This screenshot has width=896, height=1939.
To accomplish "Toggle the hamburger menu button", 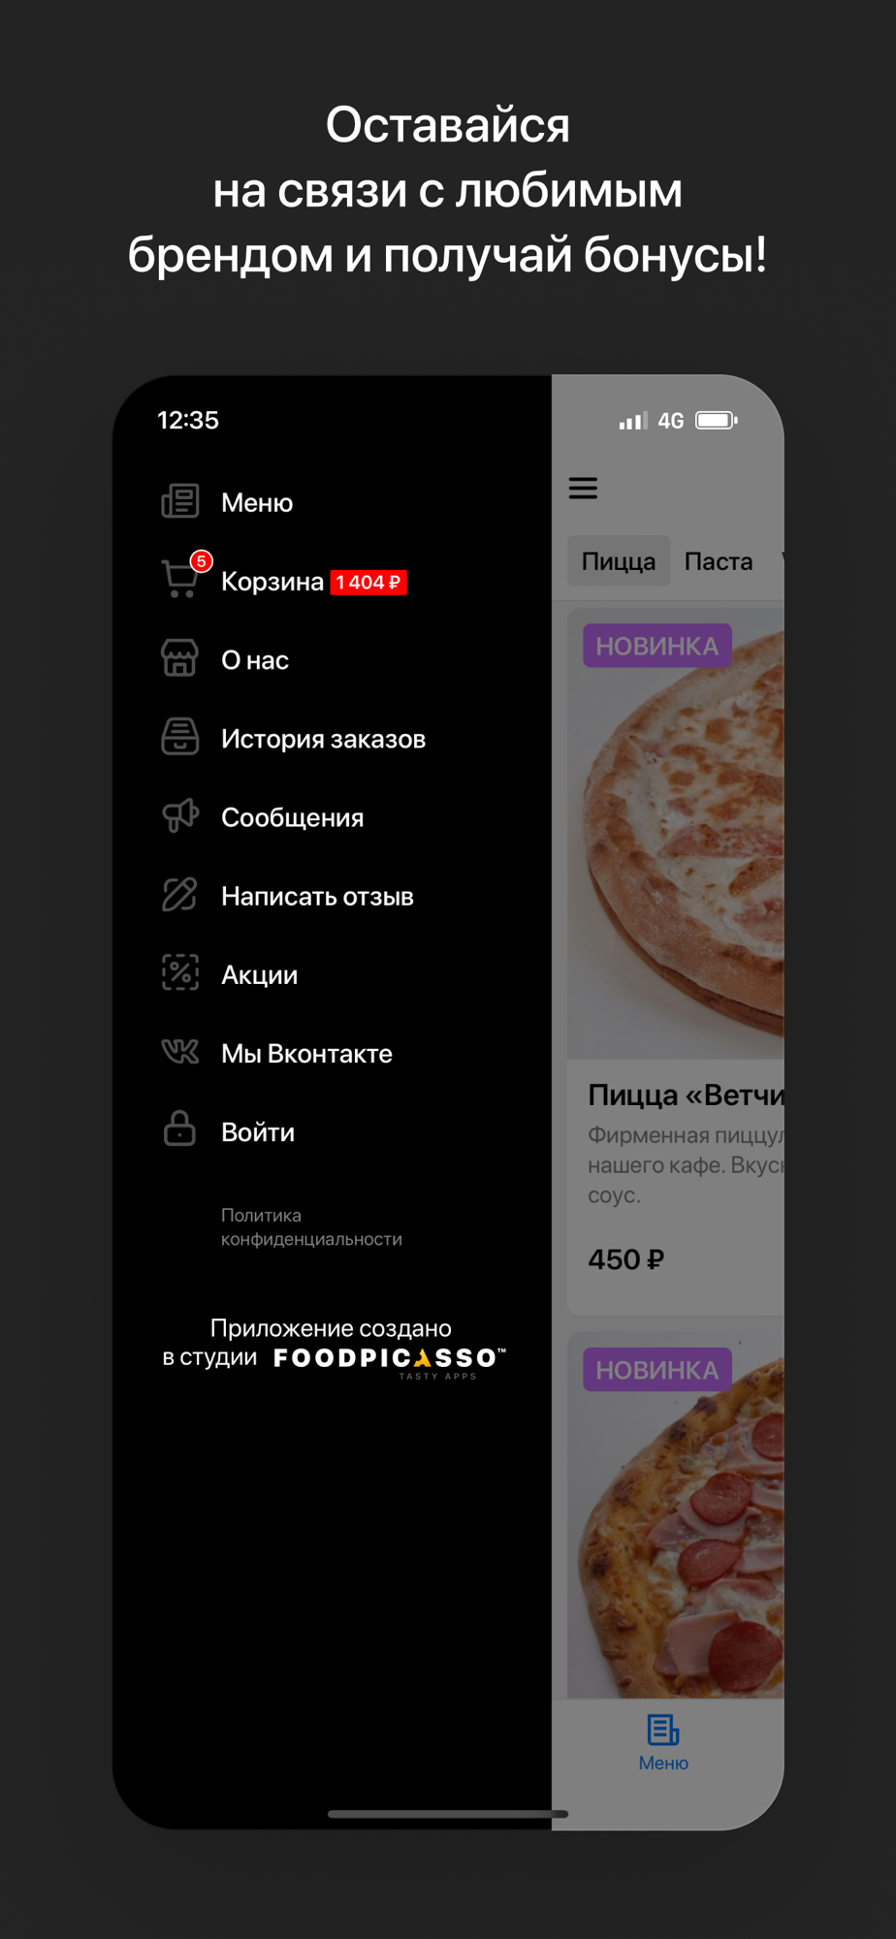I will tap(583, 488).
